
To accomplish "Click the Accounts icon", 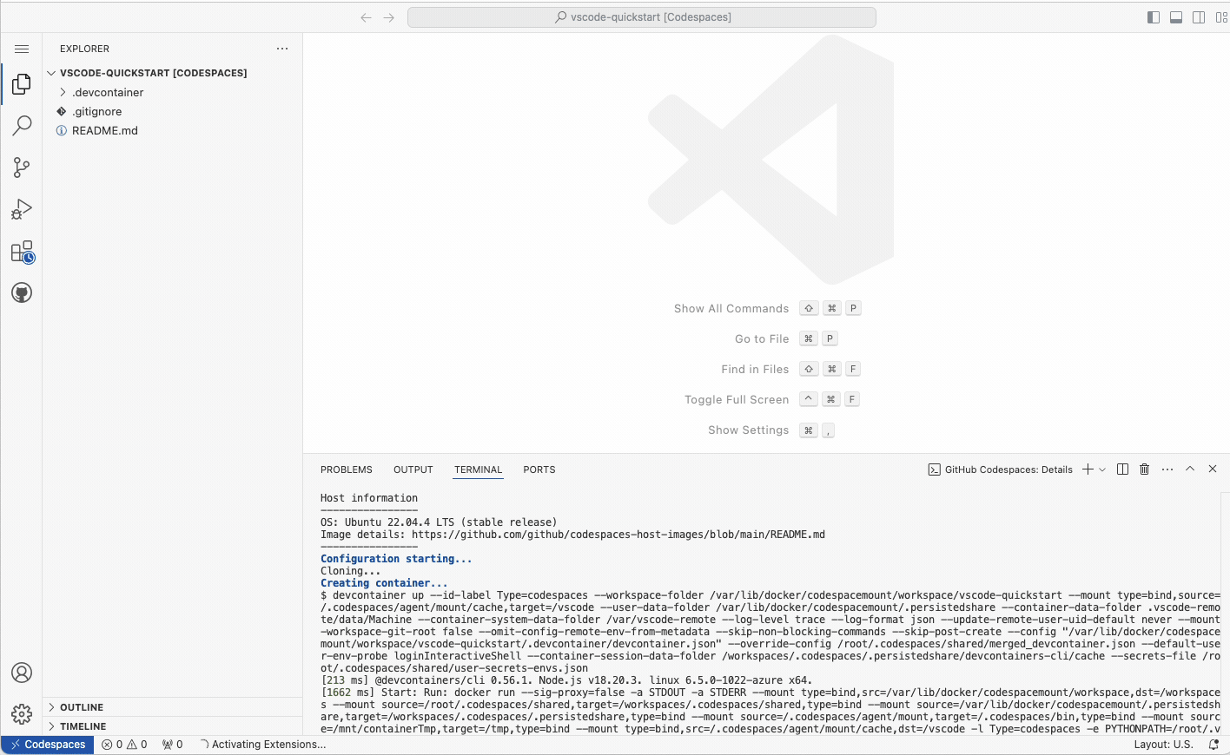I will [22, 673].
